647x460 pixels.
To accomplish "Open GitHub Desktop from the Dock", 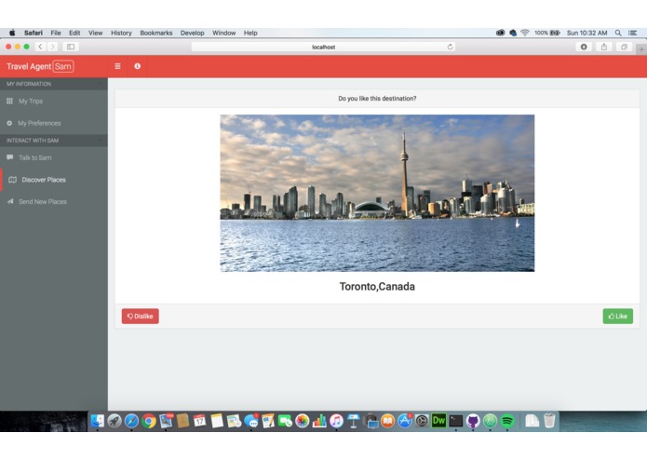I will coord(473,421).
